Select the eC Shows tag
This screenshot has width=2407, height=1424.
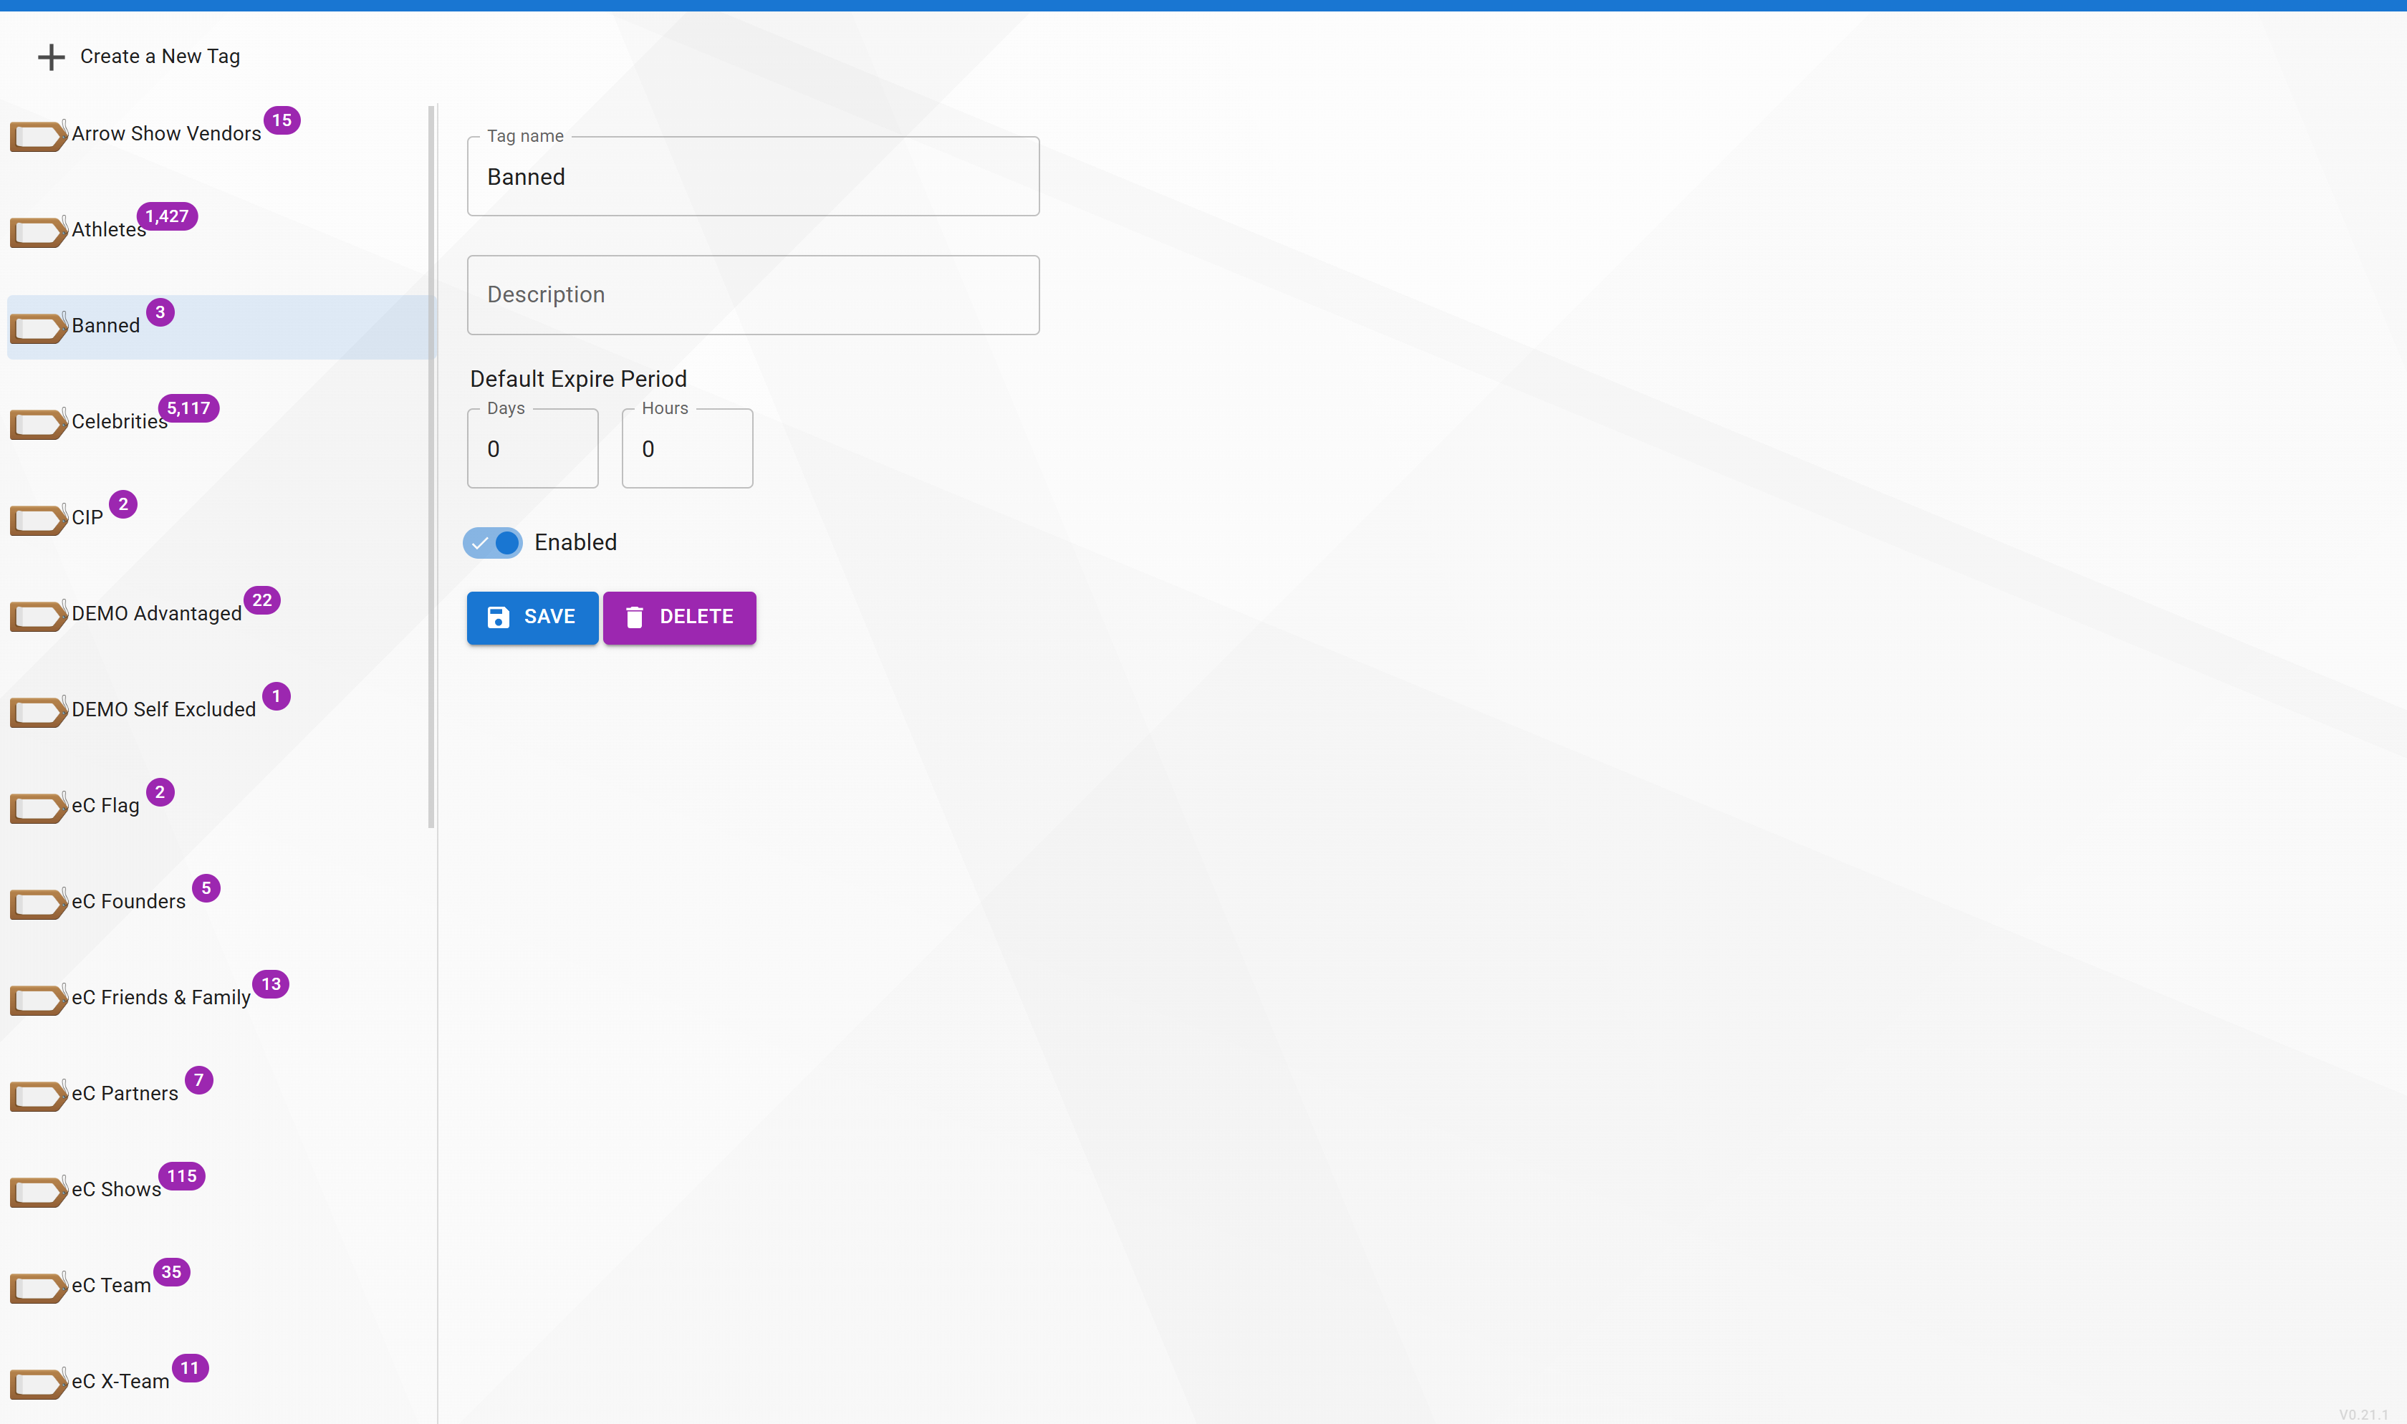point(116,1190)
